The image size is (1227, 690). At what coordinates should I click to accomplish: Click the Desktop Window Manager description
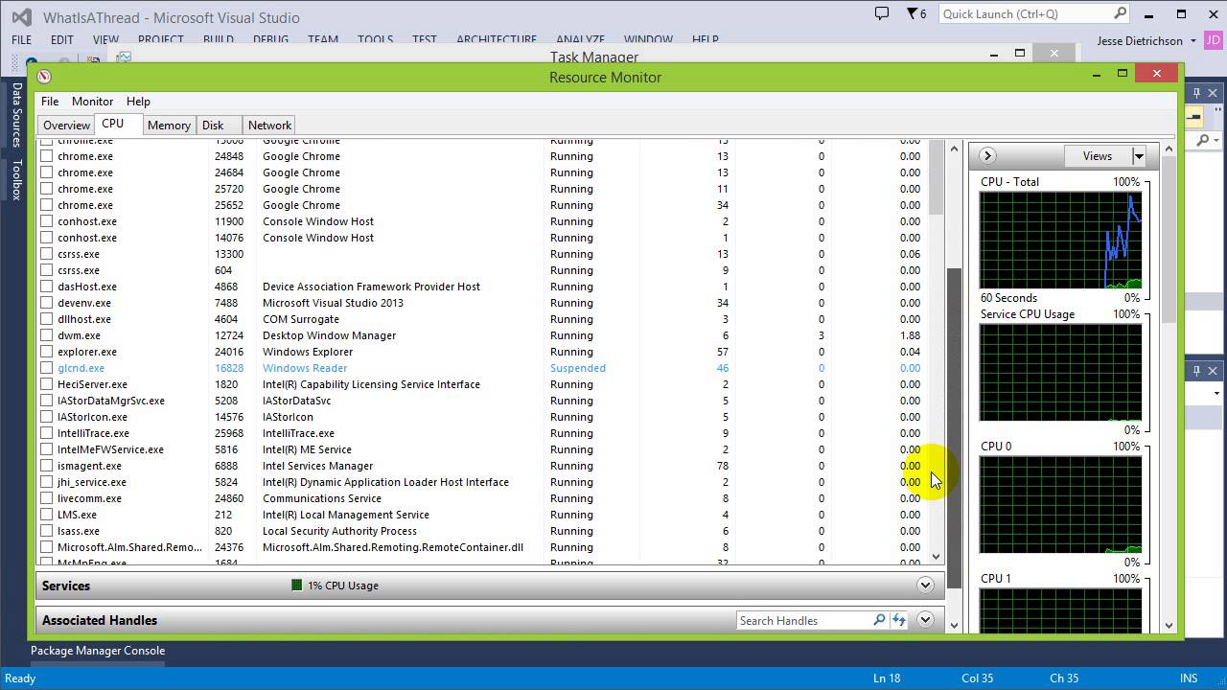pyautogui.click(x=329, y=335)
